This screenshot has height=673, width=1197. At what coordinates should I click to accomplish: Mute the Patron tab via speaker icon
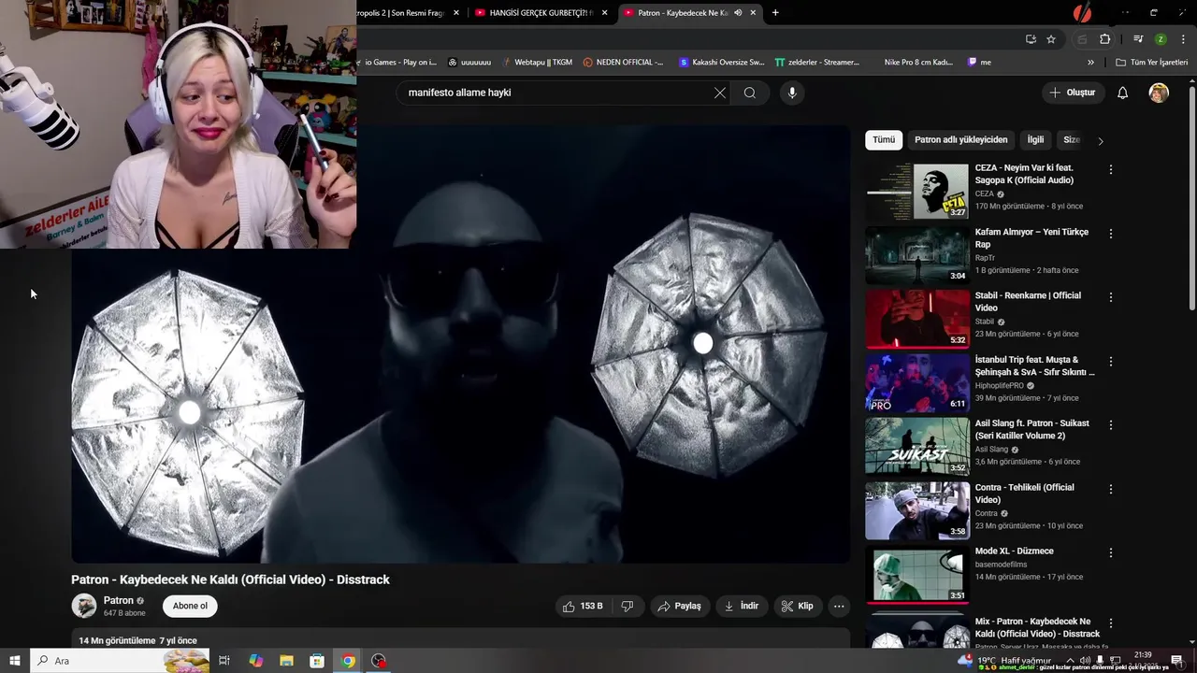click(738, 13)
